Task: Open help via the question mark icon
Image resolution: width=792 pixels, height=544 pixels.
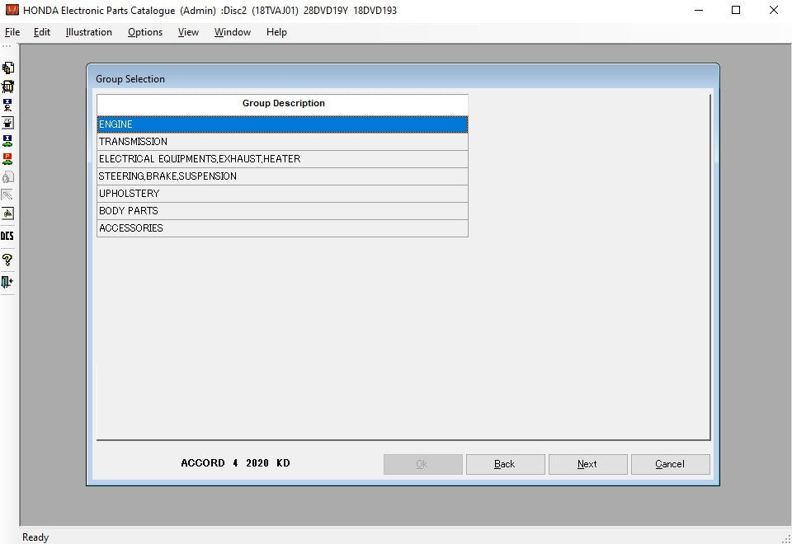Action: pyautogui.click(x=7, y=260)
